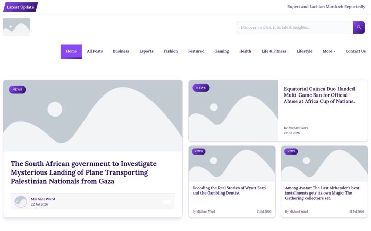Viewport: 371px width, 231px height.
Task: Select the Life & Fitness menu item
Action: [274, 51]
